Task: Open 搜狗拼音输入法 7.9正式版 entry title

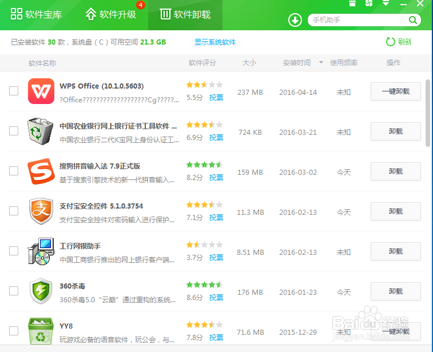Action: pos(100,166)
